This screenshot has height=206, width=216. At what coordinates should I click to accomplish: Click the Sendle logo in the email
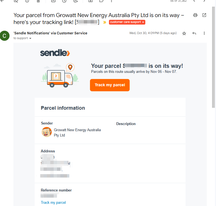pyautogui.click(x=55, y=53)
